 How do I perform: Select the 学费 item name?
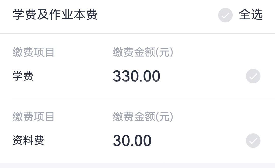pyautogui.click(x=23, y=76)
